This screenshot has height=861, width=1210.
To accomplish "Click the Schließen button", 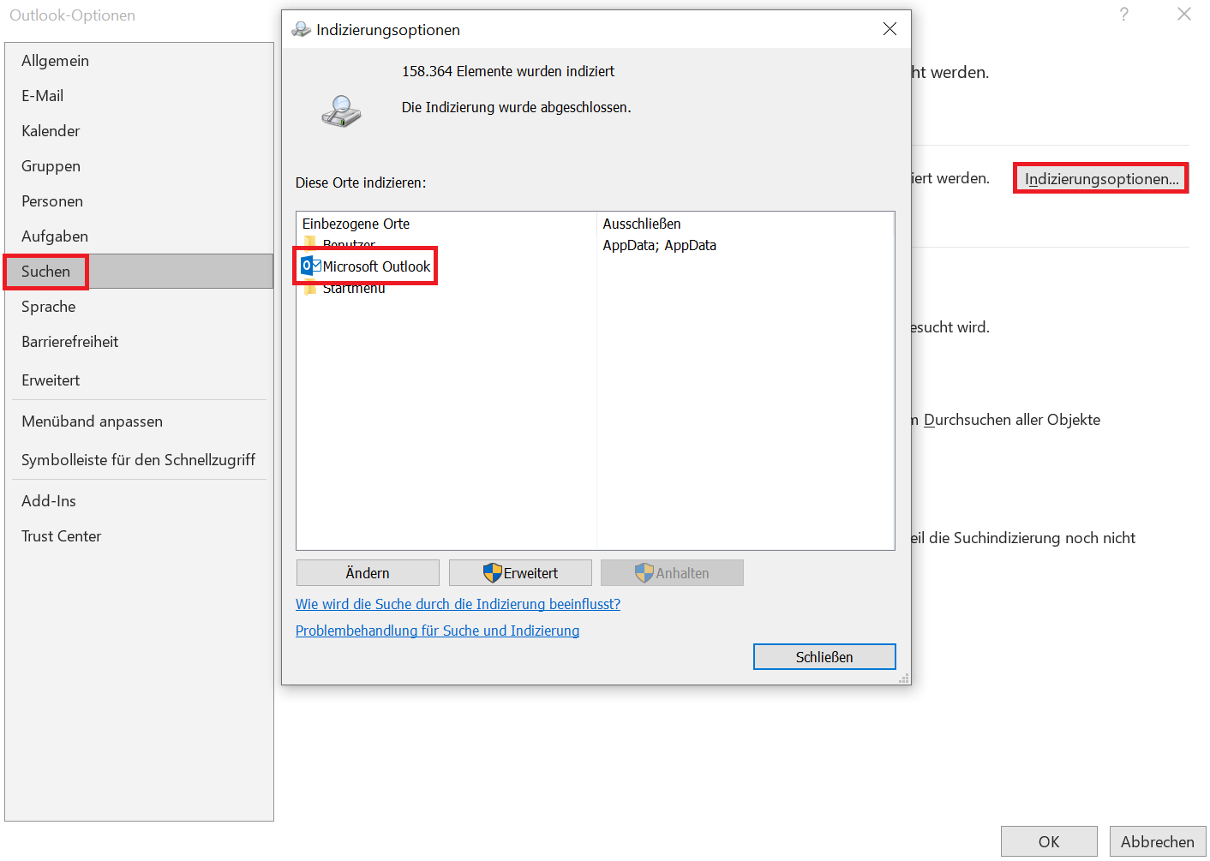I will [x=824, y=657].
